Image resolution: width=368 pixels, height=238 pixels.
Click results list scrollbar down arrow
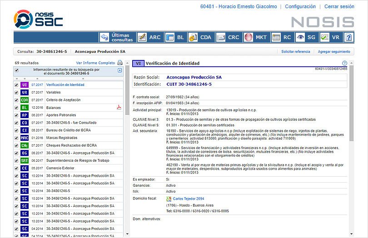pos(127,234)
